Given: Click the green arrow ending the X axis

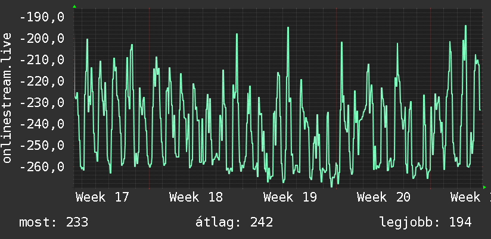Looking at the screenshot, I should pyautogui.click(x=484, y=187).
